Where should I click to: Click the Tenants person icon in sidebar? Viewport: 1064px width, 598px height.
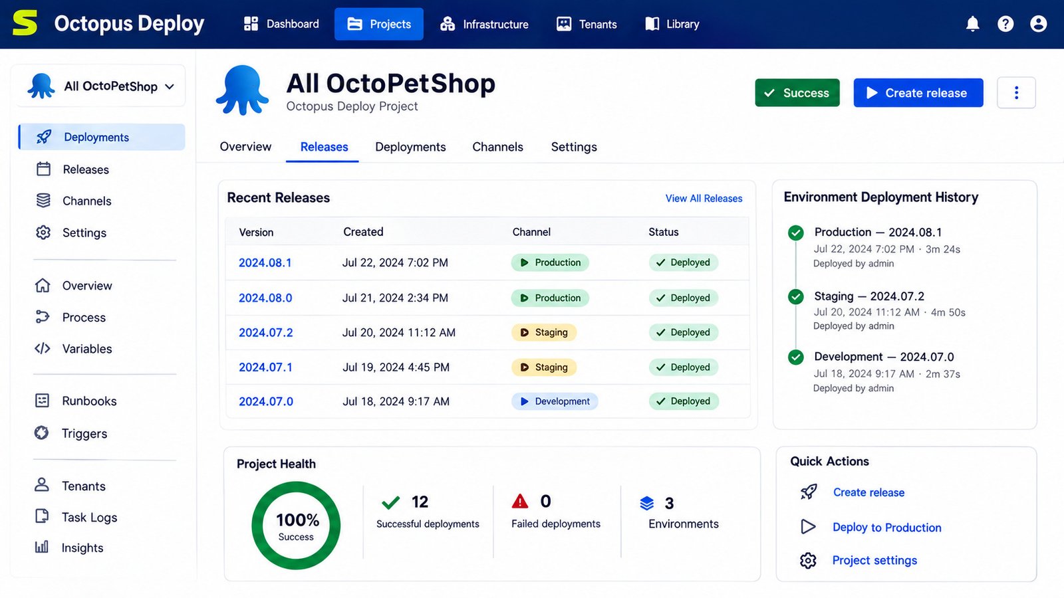tap(42, 485)
